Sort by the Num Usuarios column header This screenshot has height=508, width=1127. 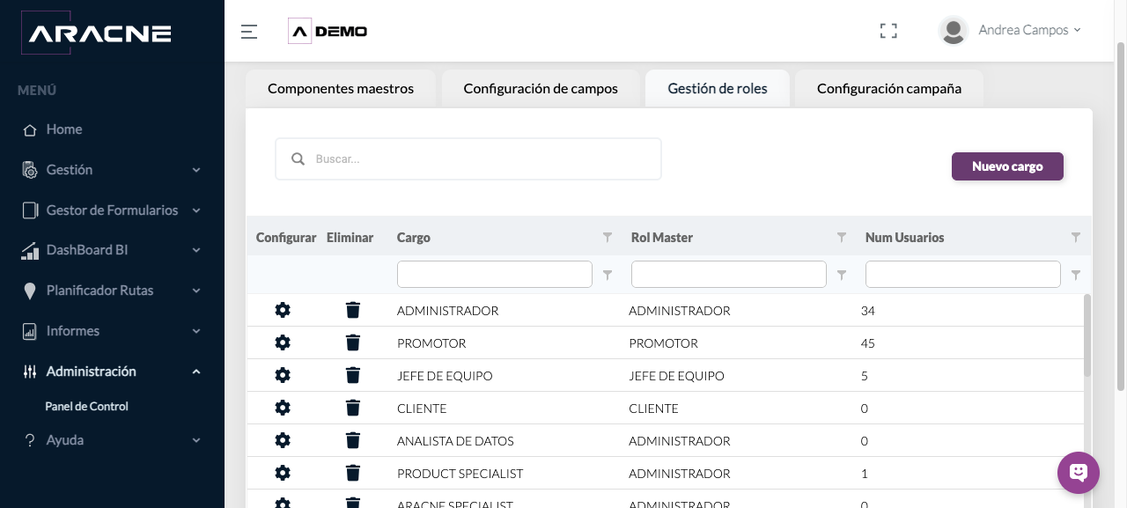[x=905, y=238]
